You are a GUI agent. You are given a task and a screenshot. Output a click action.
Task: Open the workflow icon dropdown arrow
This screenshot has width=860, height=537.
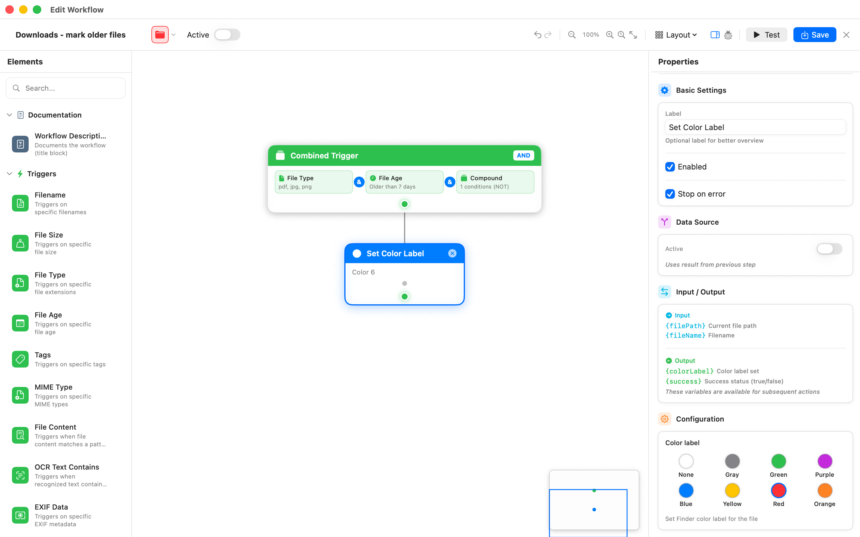pos(173,34)
